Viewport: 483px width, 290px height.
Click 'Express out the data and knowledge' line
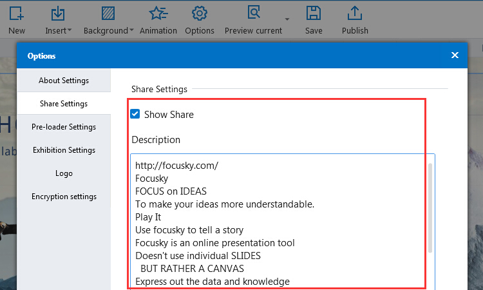tap(213, 282)
